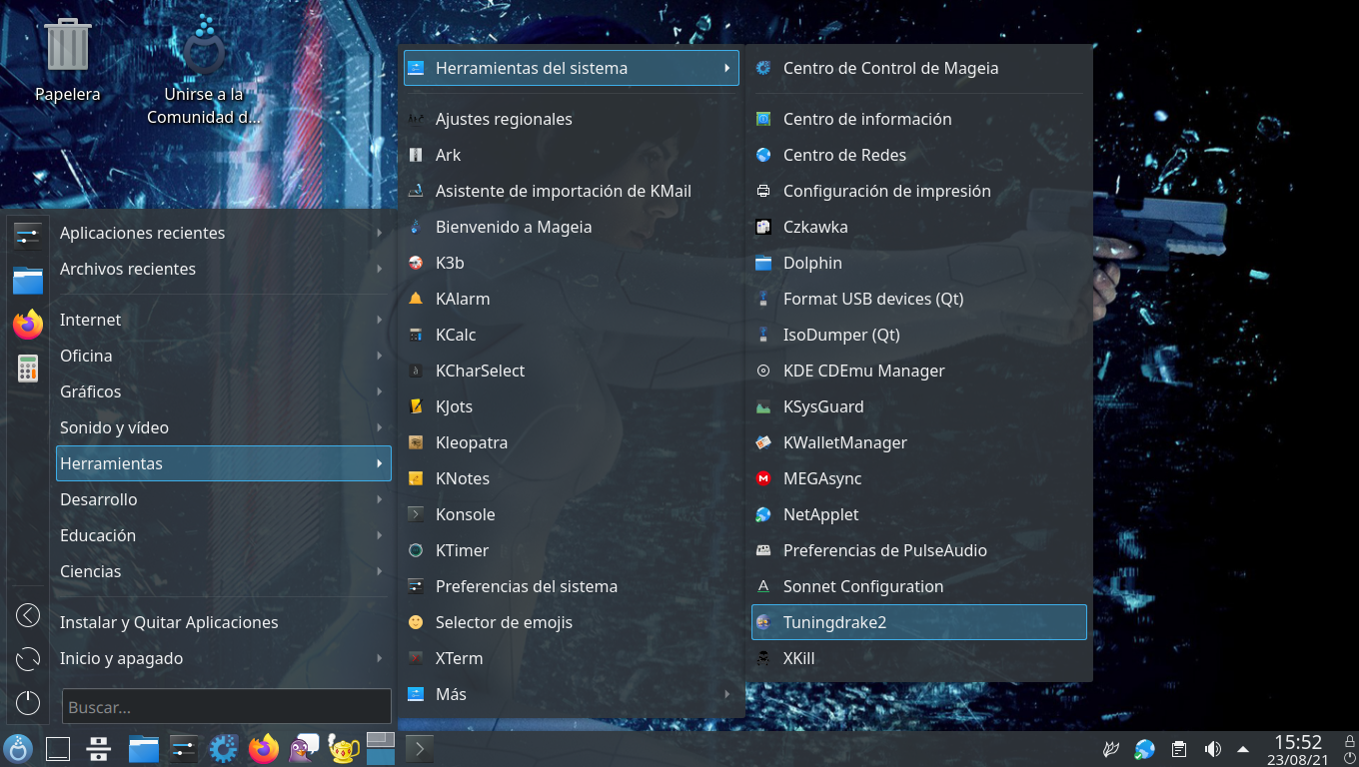Click the Selector de emojis smiley icon
Viewport: 1359px width, 767px height.
(416, 622)
